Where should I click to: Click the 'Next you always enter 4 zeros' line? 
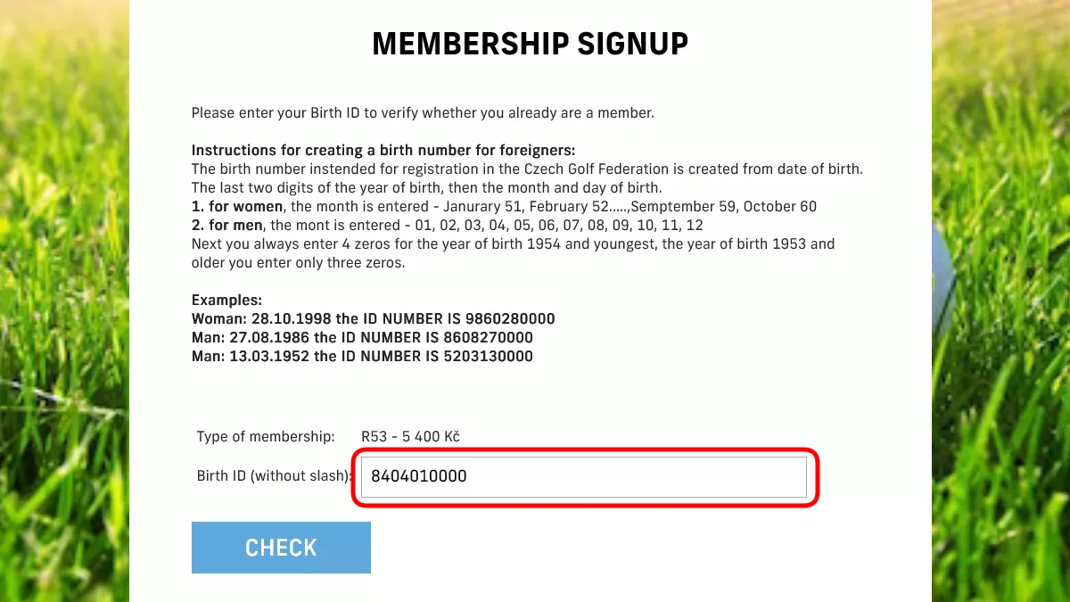[513, 244]
